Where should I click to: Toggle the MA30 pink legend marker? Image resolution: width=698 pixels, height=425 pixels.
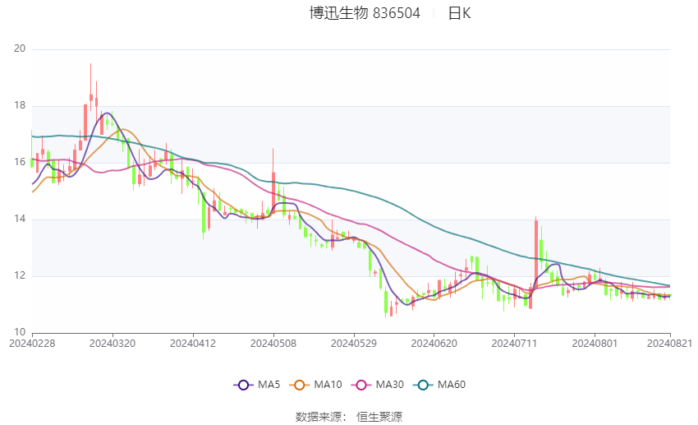[360, 385]
